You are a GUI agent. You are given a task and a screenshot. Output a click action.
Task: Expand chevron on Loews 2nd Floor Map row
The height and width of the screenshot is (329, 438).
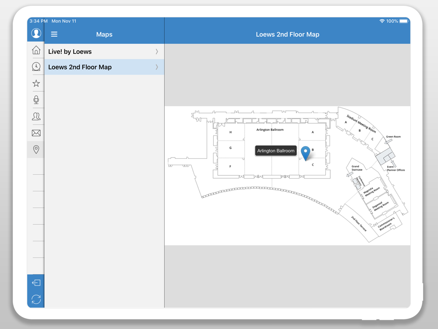pyautogui.click(x=157, y=67)
